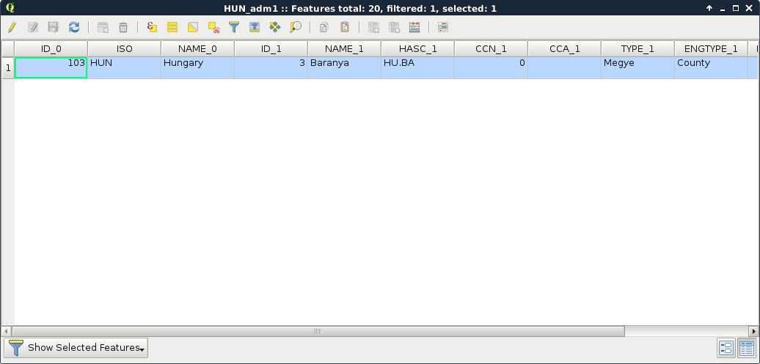This screenshot has width=760, height=364.
Task: Click the Hungary cell
Action: pyautogui.click(x=198, y=68)
